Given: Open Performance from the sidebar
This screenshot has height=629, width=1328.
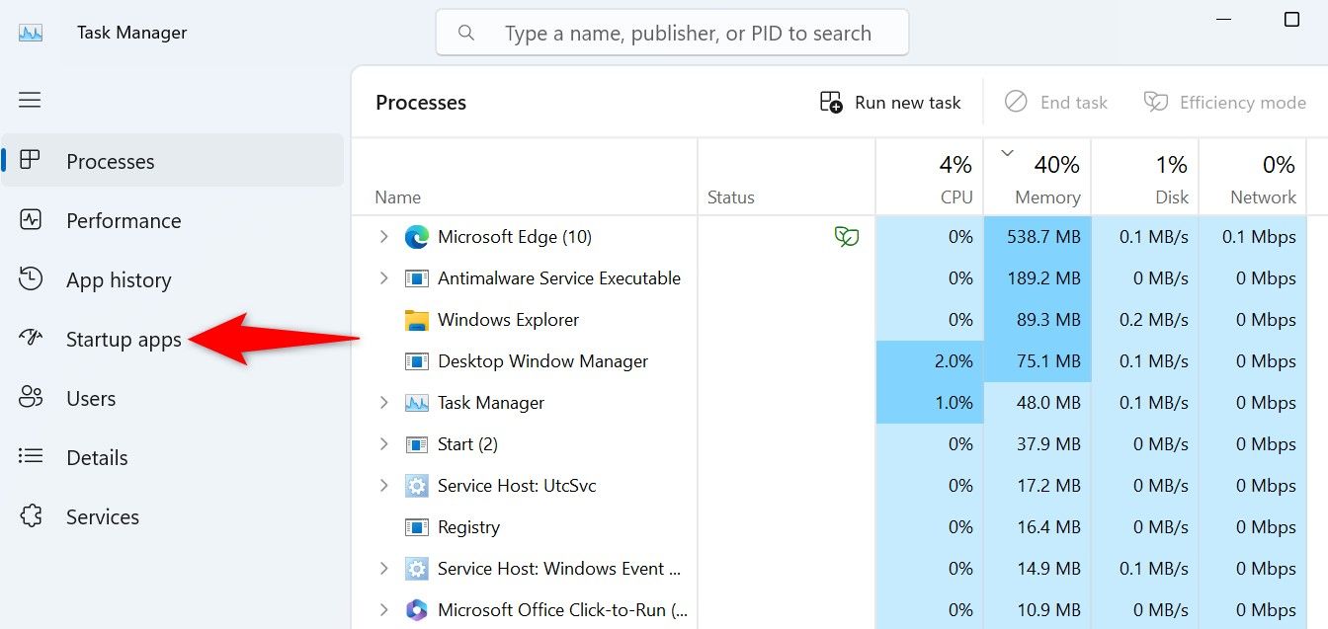Looking at the screenshot, I should 124,220.
